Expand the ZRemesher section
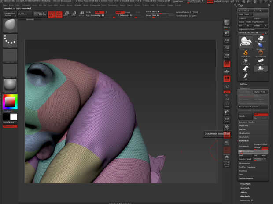273x204 pixels. point(245,163)
